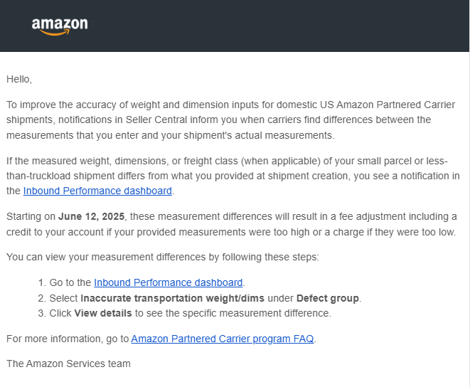Click the phrase "Starting on" before the date

tap(31, 216)
